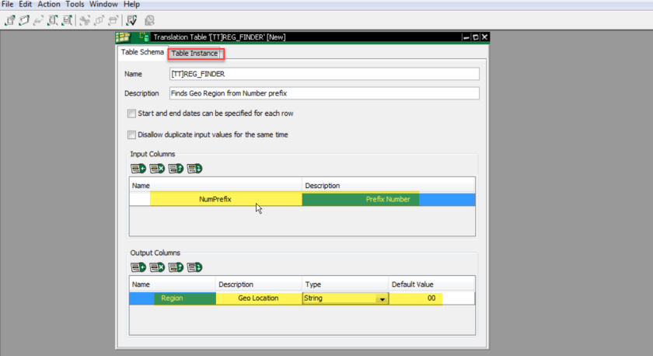Open the File menu
This screenshot has height=356, width=653.
click(8, 4)
